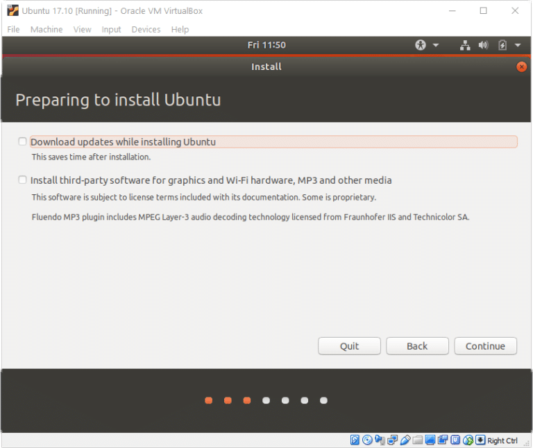The image size is (533, 448).
Task: Open the accessibility menu icon in top bar
Action: click(x=421, y=45)
